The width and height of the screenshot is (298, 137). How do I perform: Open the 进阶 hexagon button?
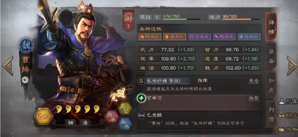43,117
